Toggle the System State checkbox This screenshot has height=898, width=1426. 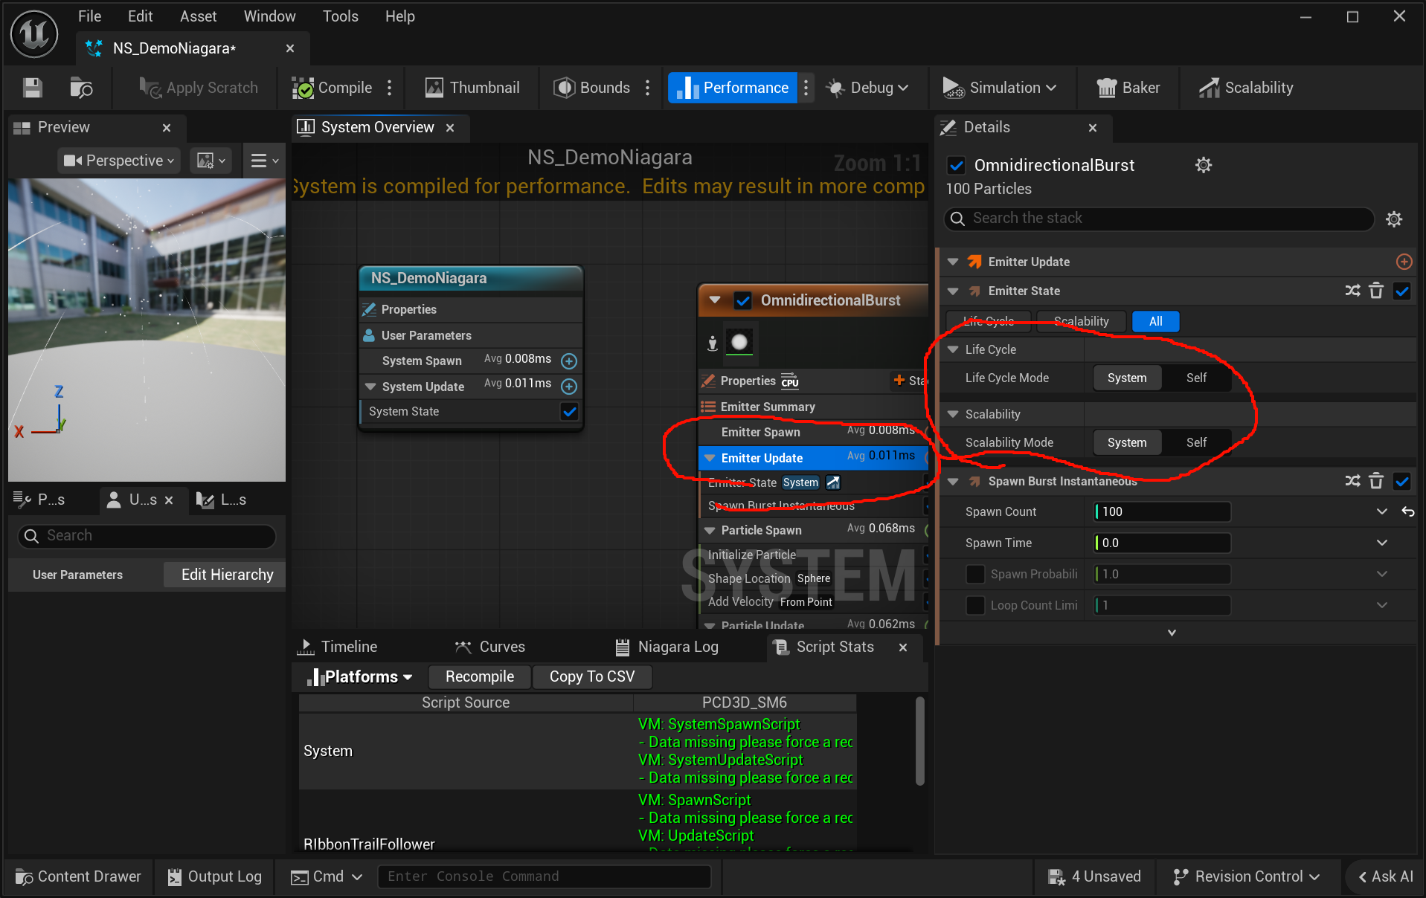coord(569,411)
